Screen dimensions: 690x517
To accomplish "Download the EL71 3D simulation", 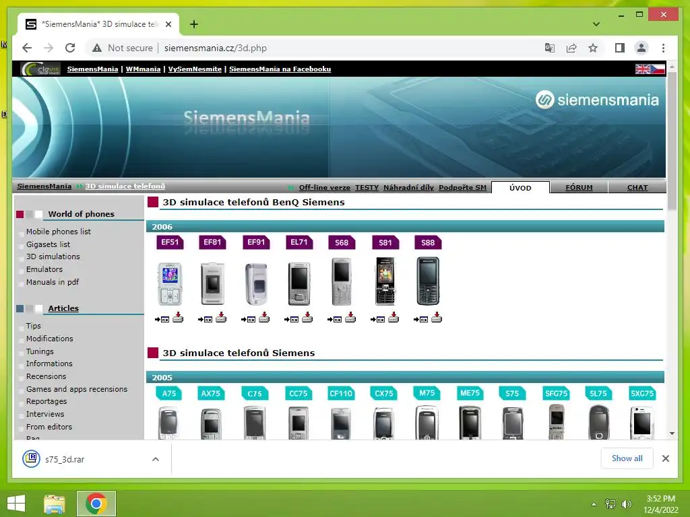I will [307, 318].
